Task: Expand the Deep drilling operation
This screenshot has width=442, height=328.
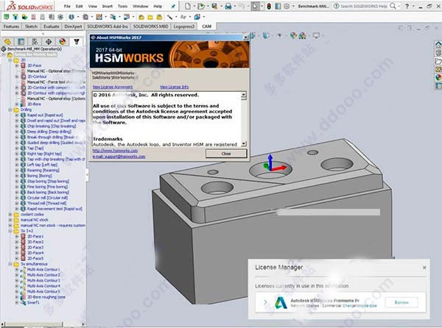Action: [17, 132]
